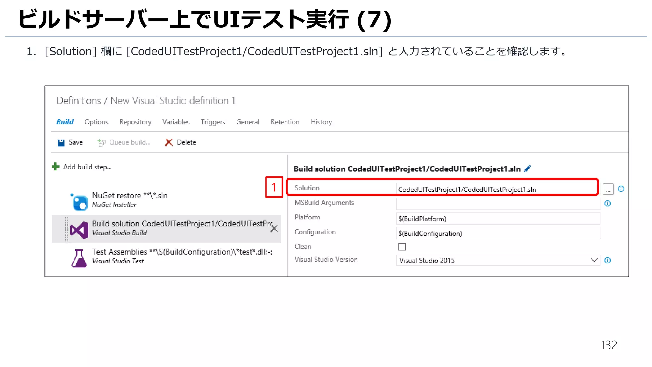Image resolution: width=652 pixels, height=367 pixels.
Task: Click the Save floppy disk icon
Action: pyautogui.click(x=61, y=142)
